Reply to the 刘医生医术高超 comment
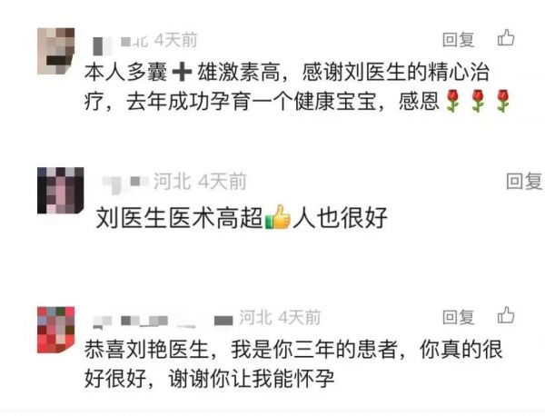 click(x=524, y=181)
